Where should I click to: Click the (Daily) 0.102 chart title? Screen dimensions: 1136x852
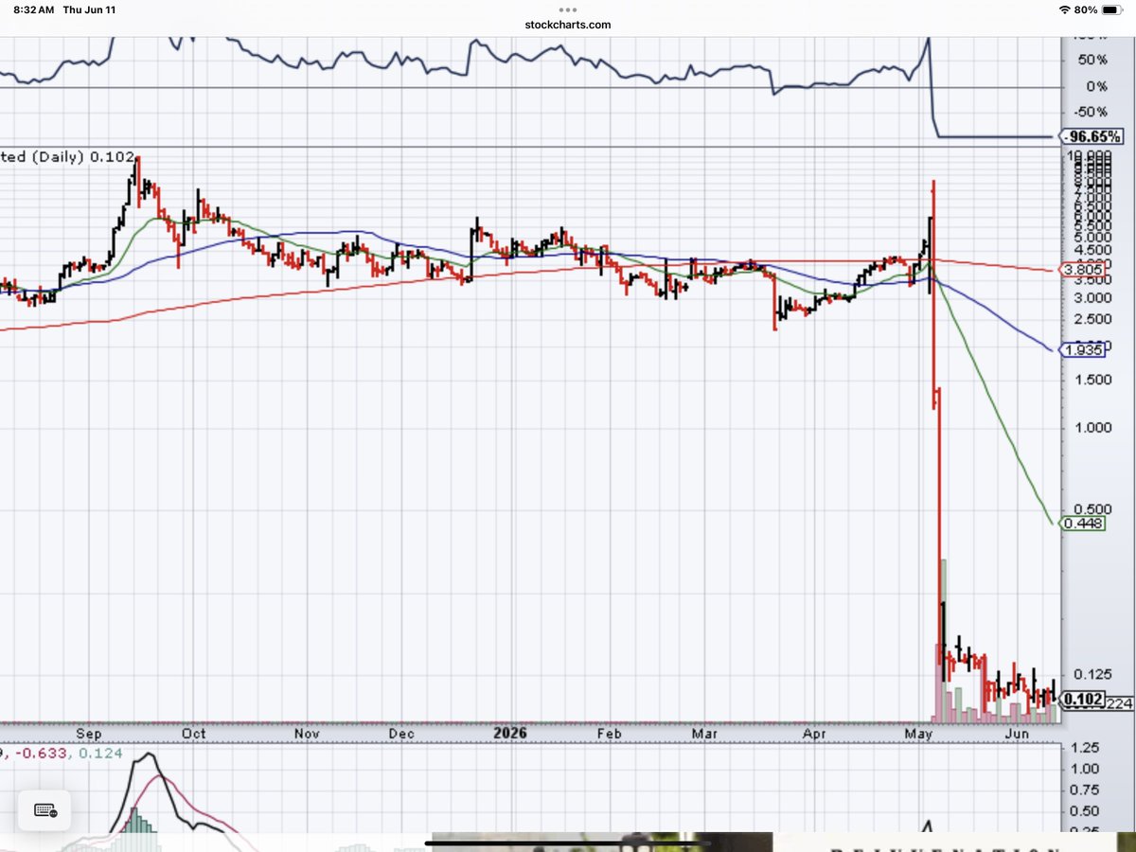(68, 157)
